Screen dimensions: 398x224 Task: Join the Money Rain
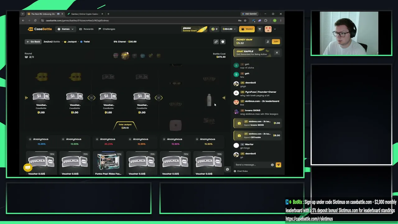(x=276, y=41)
